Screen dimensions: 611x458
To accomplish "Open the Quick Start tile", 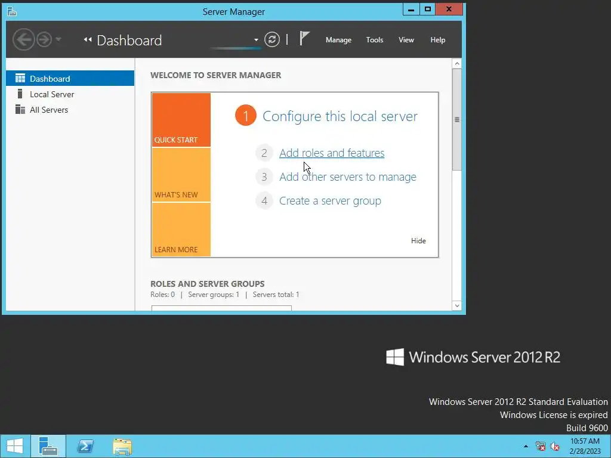I will [181, 119].
